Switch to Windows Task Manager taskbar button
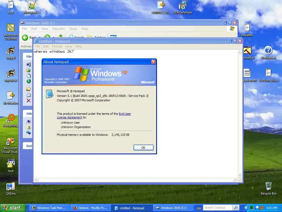 pyautogui.click(x=49, y=208)
